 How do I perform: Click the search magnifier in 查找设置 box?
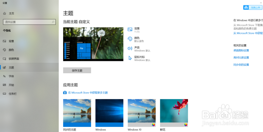(53, 22)
